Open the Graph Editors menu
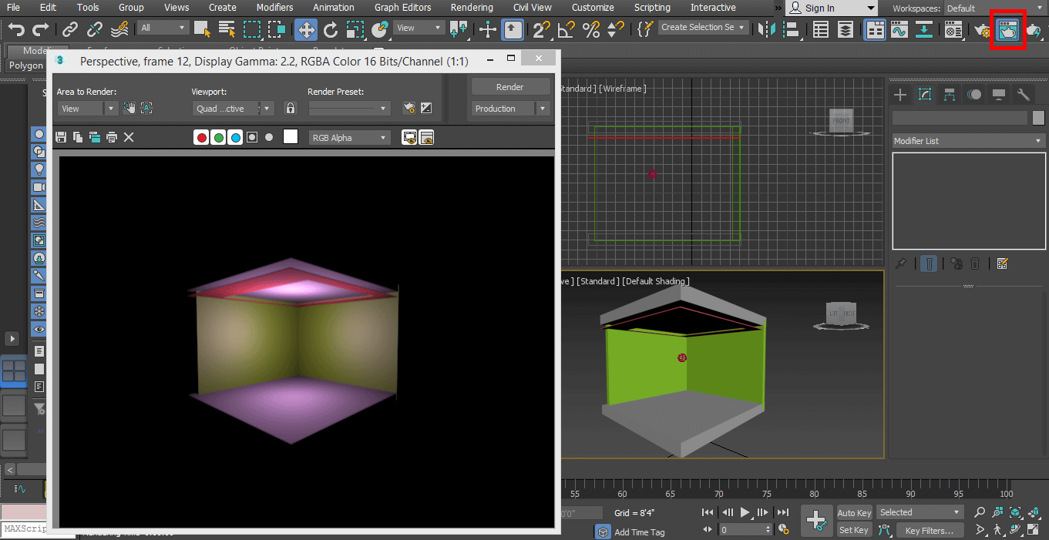The image size is (1049, 540). tap(404, 8)
